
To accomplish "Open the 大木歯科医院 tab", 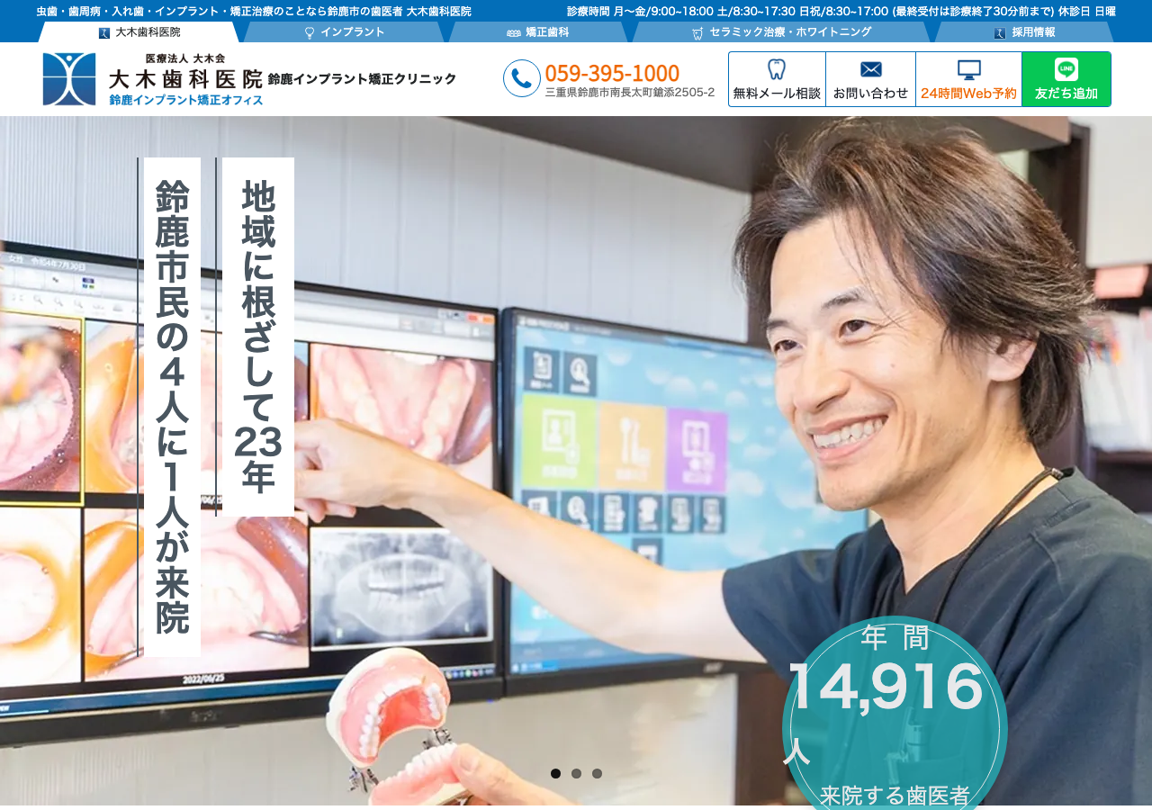I will [x=139, y=32].
